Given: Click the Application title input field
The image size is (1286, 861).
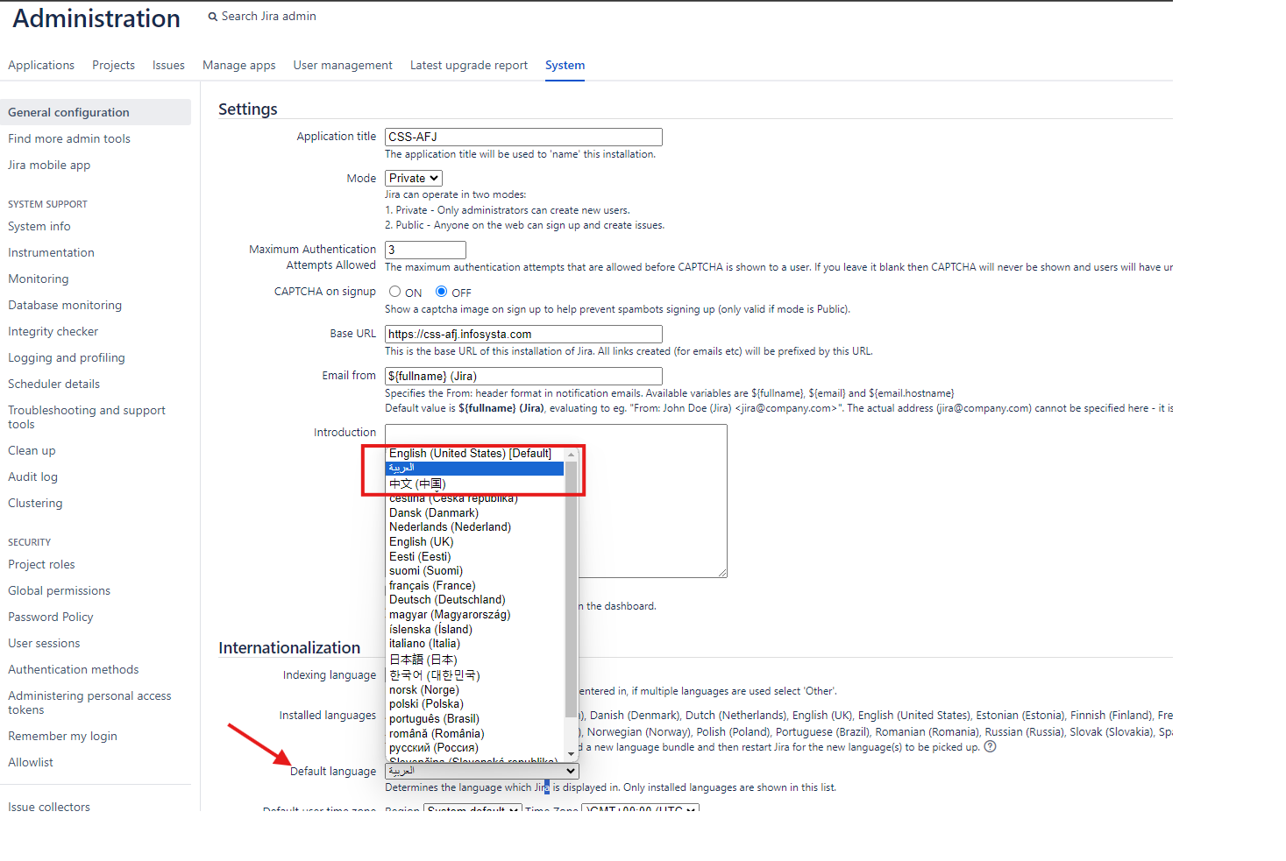Looking at the screenshot, I should click(x=522, y=137).
